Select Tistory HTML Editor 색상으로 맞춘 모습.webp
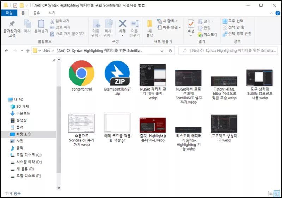 coord(224,88)
